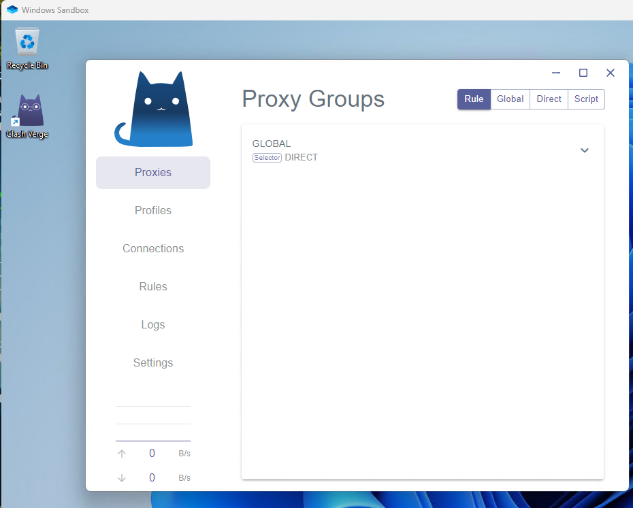Image resolution: width=633 pixels, height=508 pixels.
Task: Click the Clash cat logo
Action: pos(152,109)
